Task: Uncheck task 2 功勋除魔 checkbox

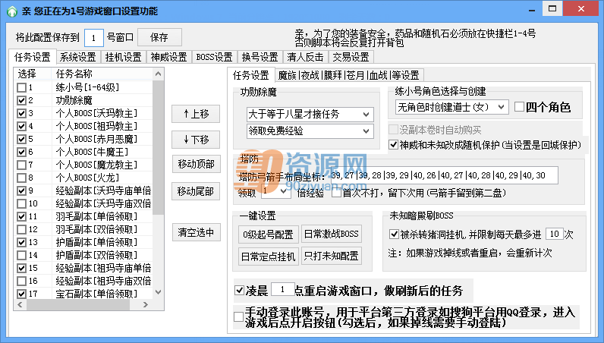Action: coord(21,101)
